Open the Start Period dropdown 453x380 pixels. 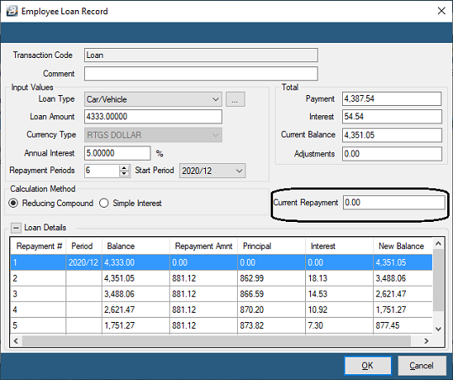pos(213,171)
